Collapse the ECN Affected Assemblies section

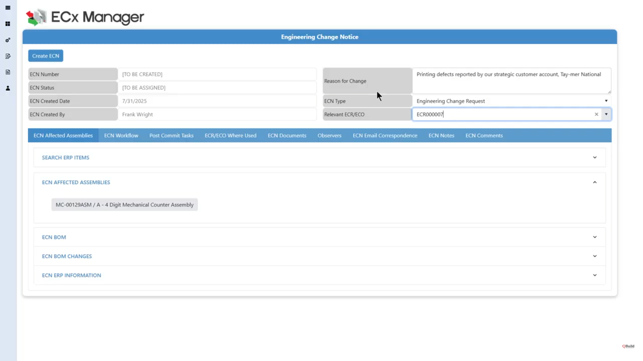coord(595,182)
